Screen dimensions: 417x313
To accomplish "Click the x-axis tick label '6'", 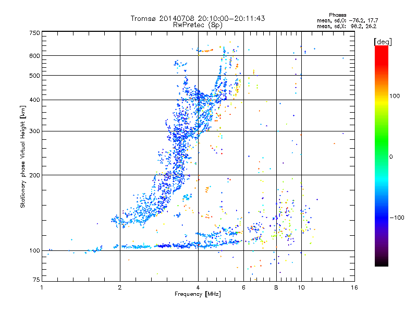I will click(x=243, y=287).
